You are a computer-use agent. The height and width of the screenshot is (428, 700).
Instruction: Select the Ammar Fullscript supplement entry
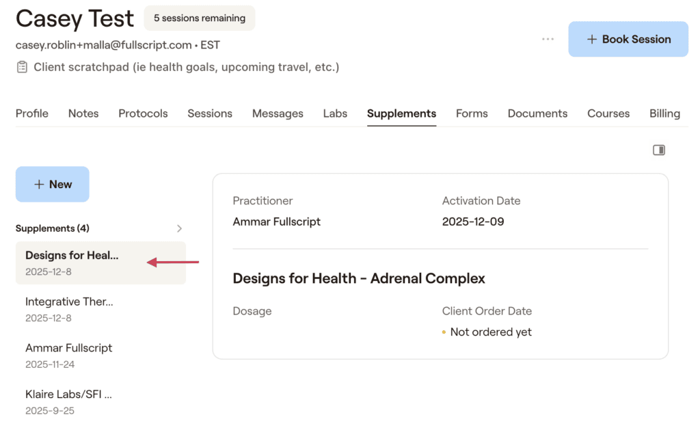pos(101,356)
